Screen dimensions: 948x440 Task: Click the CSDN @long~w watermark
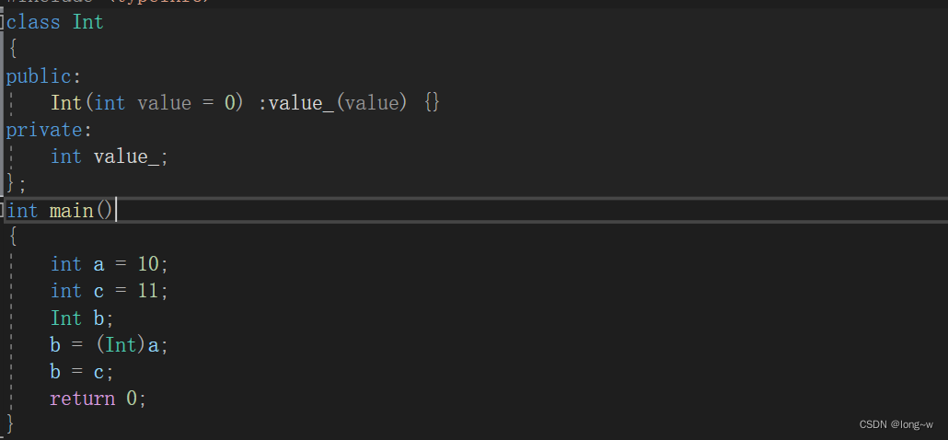click(896, 424)
